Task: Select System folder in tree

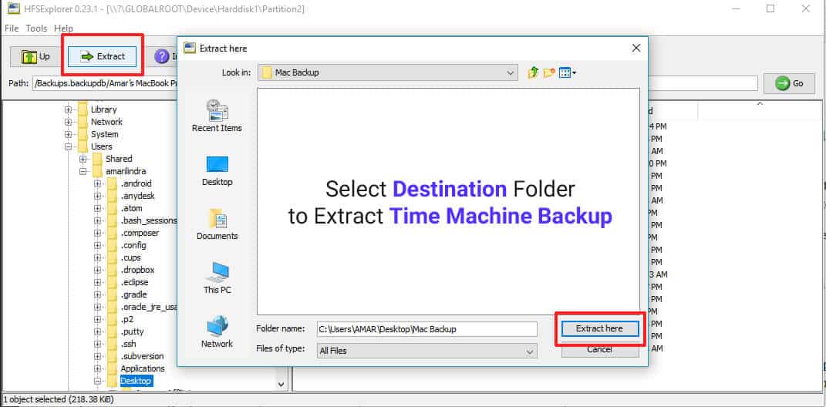Action: [x=104, y=134]
